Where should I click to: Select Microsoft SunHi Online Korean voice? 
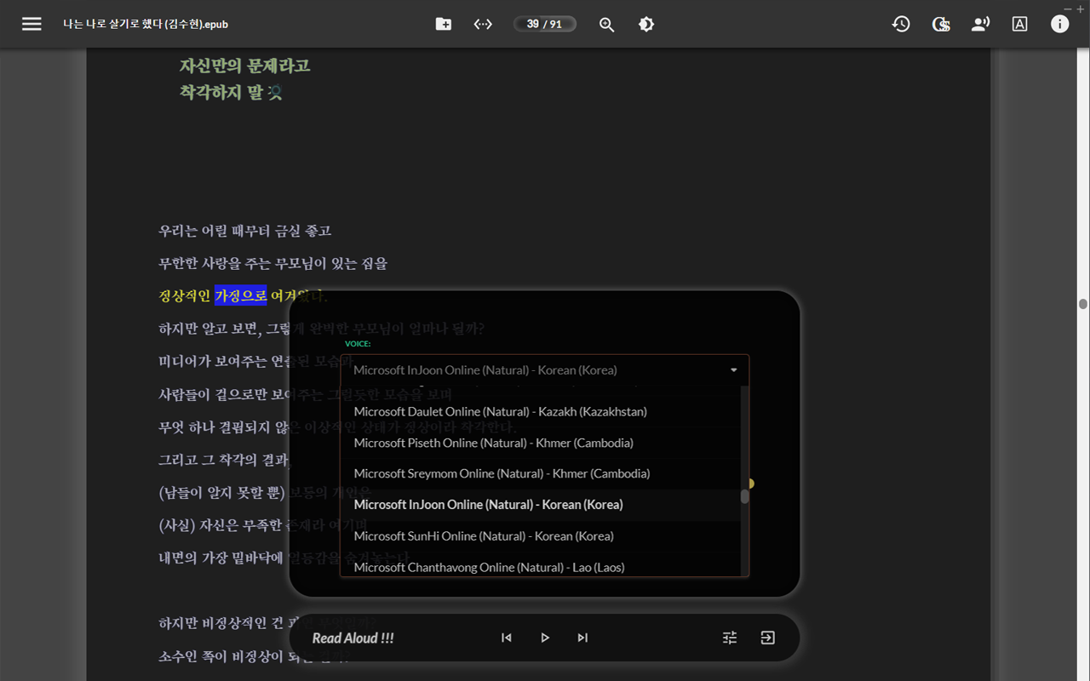pos(485,535)
